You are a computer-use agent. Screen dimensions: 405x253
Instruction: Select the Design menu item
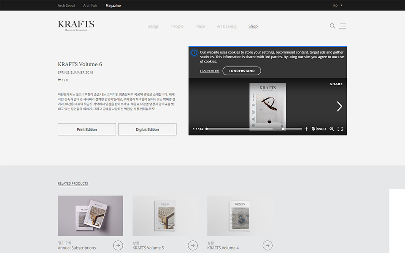(153, 27)
